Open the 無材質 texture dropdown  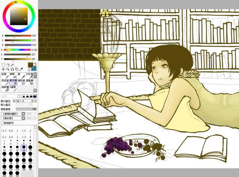point(23,119)
